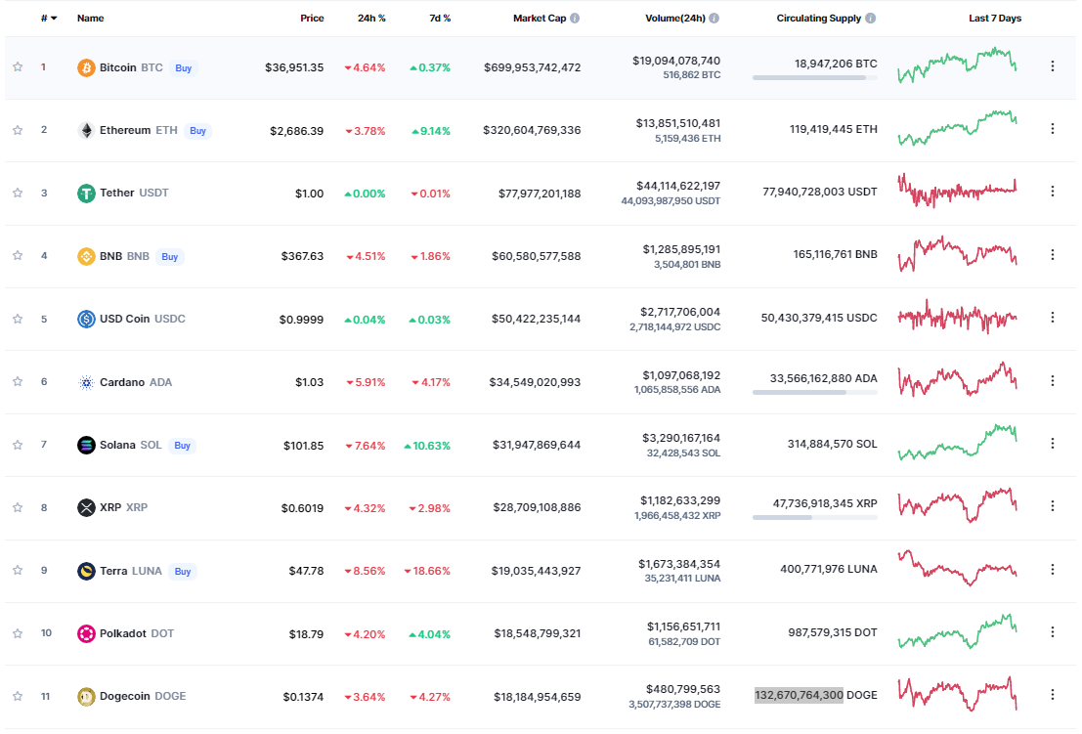Click the Volume(24h) info icon

point(716,17)
